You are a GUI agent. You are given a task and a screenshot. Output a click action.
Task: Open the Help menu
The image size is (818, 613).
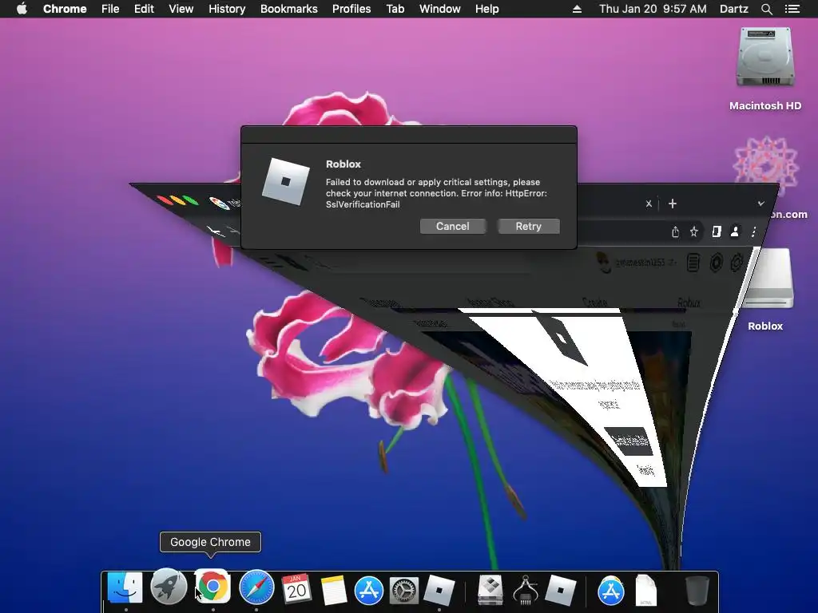coord(486,9)
